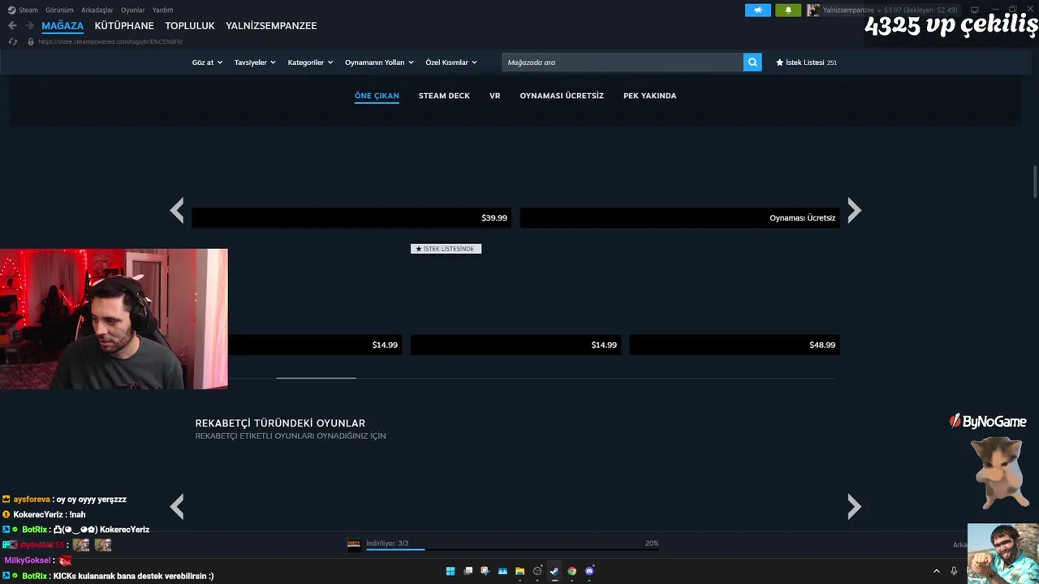Click the Oynaması Ücretsiz game bar
Image resolution: width=1039 pixels, height=584 pixels.
click(679, 218)
